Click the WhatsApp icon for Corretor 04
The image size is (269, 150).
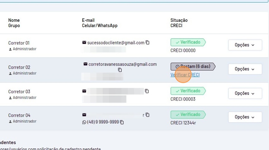[x=84, y=122]
